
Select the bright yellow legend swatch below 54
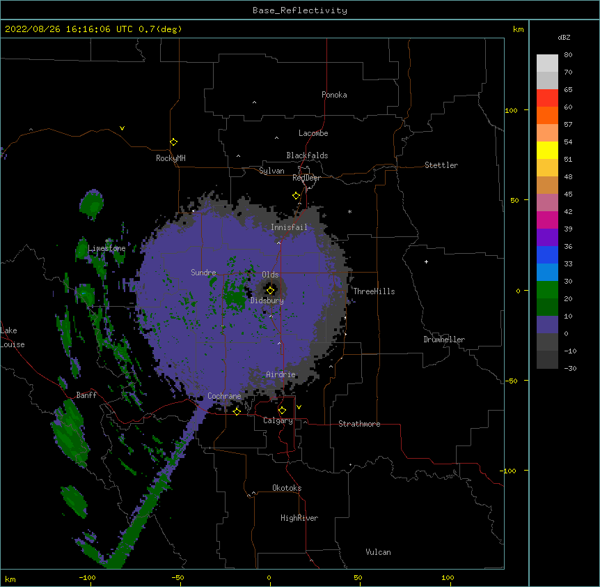point(547,150)
